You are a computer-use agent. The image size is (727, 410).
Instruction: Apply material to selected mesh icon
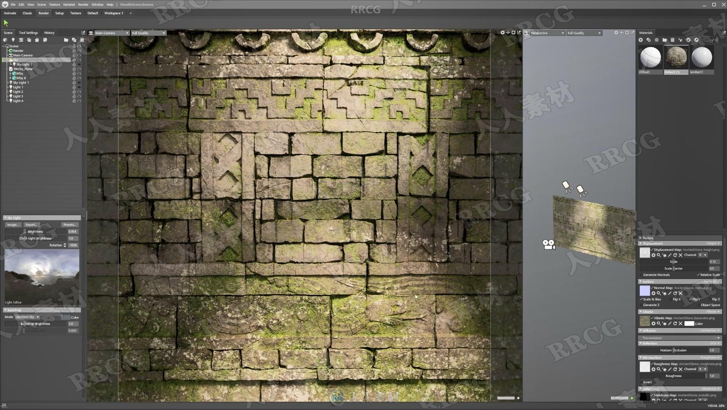pos(680,40)
